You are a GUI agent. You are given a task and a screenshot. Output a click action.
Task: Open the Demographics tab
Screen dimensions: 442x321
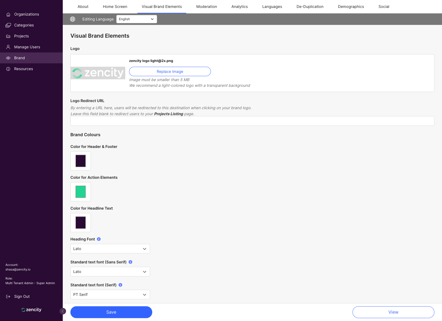click(x=351, y=7)
